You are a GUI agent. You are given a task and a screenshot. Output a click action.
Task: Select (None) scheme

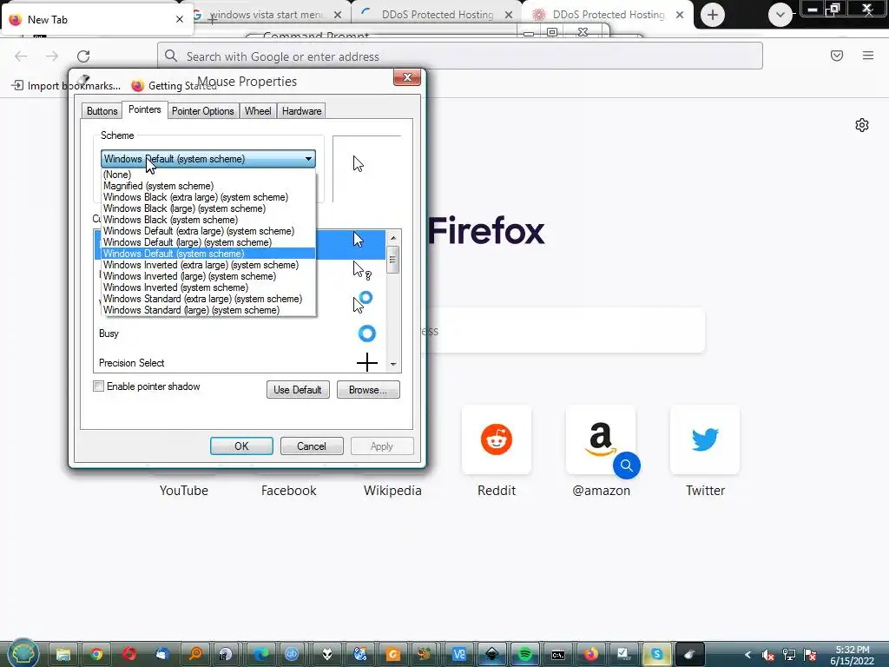(208, 175)
